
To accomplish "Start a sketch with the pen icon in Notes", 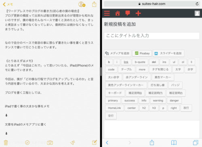I will [x=73, y=143].
